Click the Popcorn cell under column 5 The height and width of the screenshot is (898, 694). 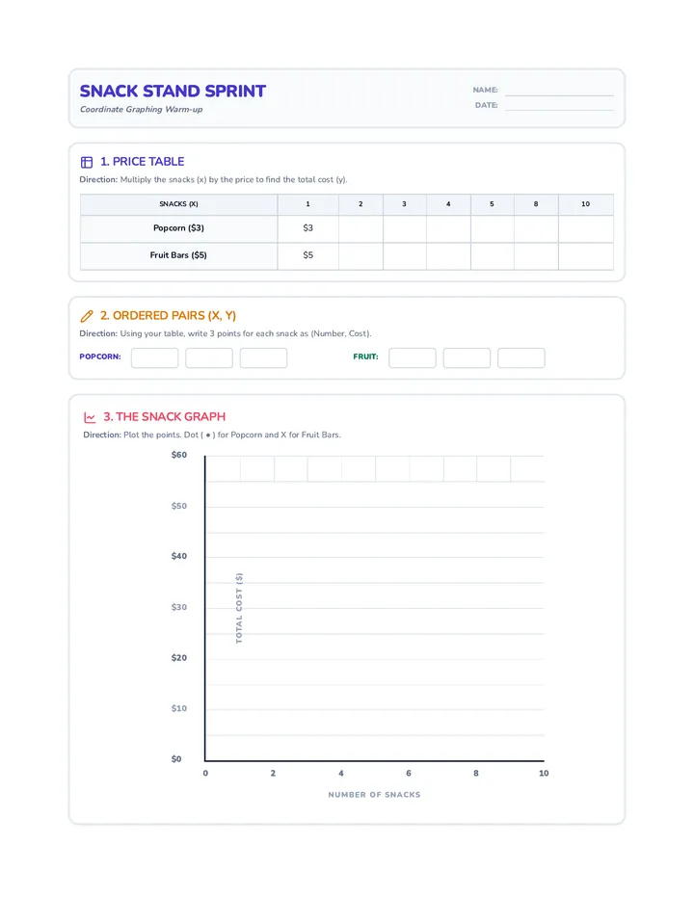click(493, 228)
